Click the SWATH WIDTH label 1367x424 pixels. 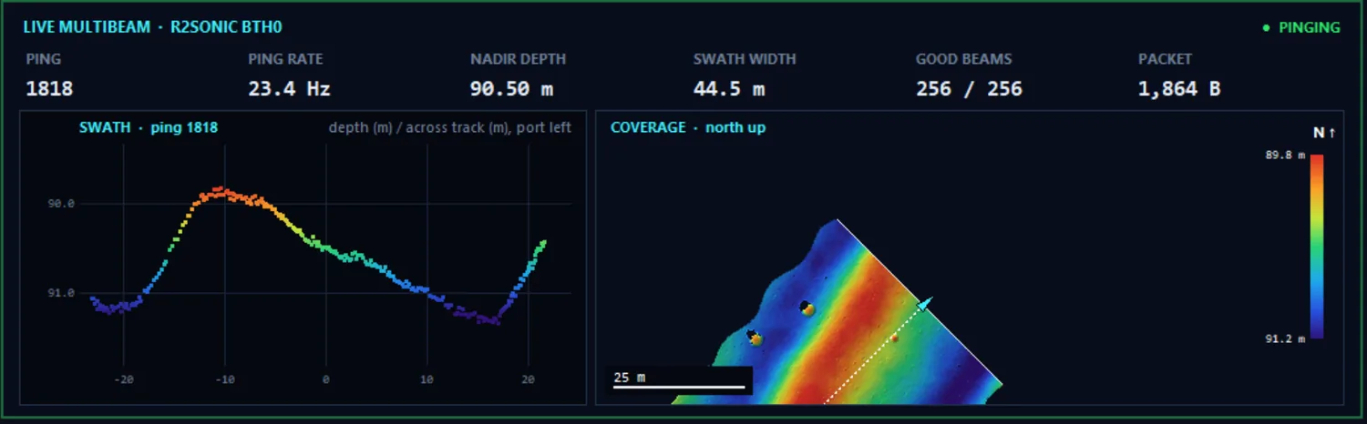[745, 59]
